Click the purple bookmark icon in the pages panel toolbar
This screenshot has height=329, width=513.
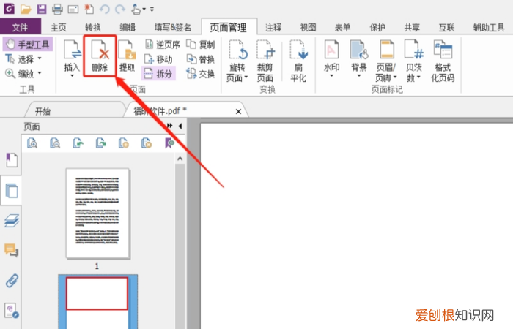(x=169, y=143)
